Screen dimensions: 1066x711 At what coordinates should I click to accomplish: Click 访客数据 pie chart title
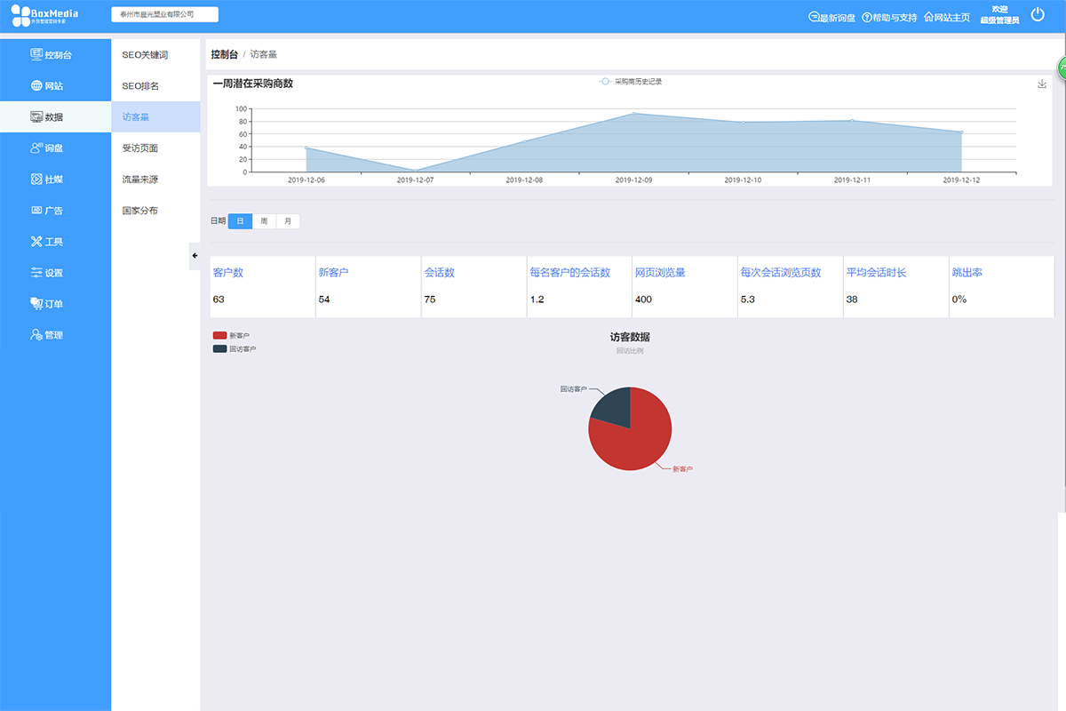[x=630, y=337]
